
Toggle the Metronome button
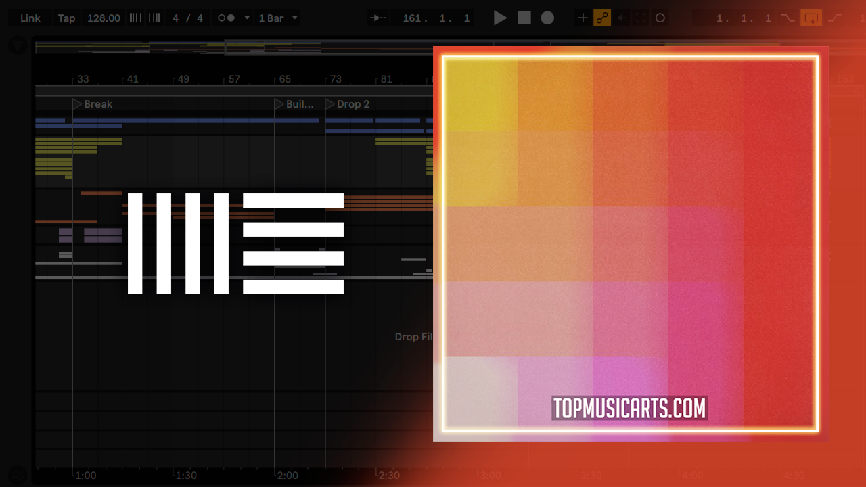226,18
